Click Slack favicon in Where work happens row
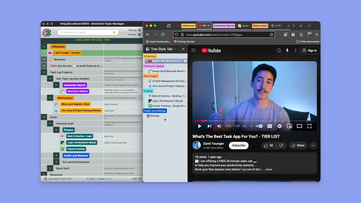Viewport: 361px width, 203px height. pyautogui.click(x=56, y=104)
